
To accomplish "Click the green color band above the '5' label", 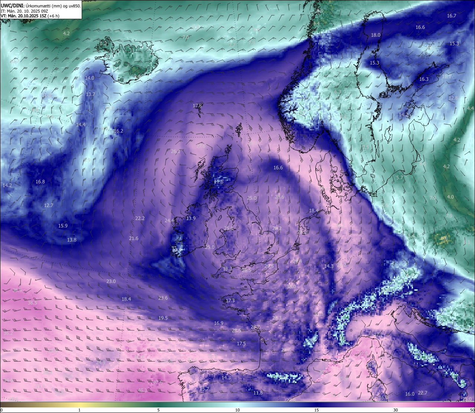I will click(x=158, y=404).
